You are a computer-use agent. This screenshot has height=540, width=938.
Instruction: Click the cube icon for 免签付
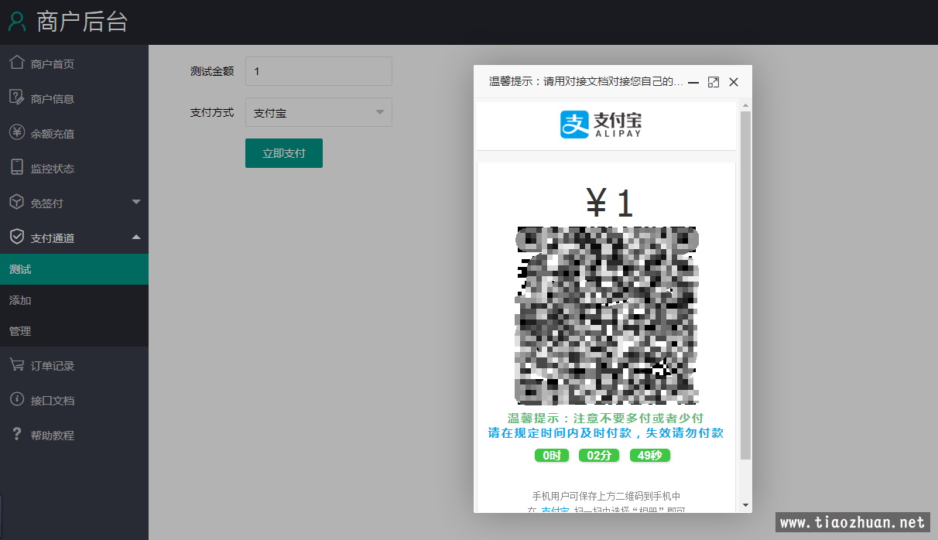16,202
